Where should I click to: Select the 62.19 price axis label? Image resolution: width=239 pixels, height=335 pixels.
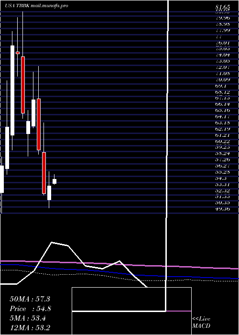[223, 129]
